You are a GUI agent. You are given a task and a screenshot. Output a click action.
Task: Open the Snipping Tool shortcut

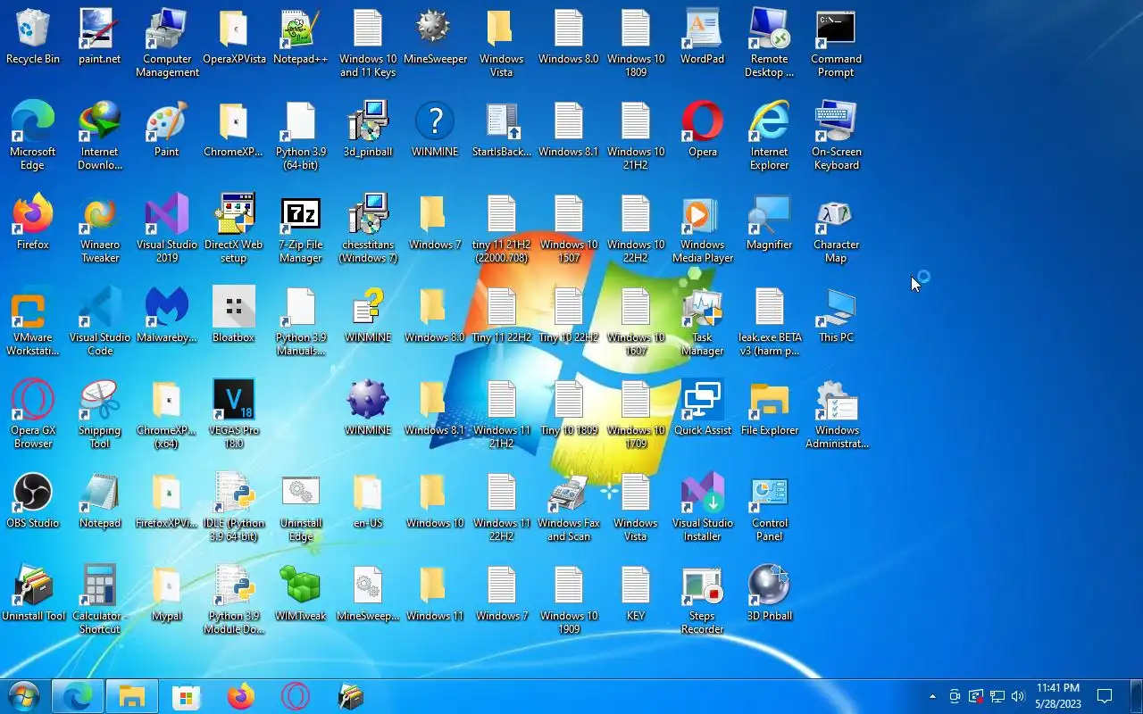click(x=100, y=415)
